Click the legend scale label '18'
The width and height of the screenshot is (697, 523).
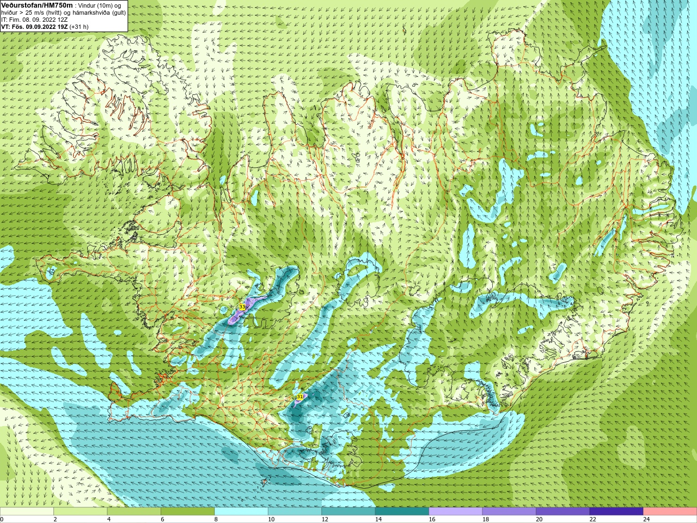[486, 519]
